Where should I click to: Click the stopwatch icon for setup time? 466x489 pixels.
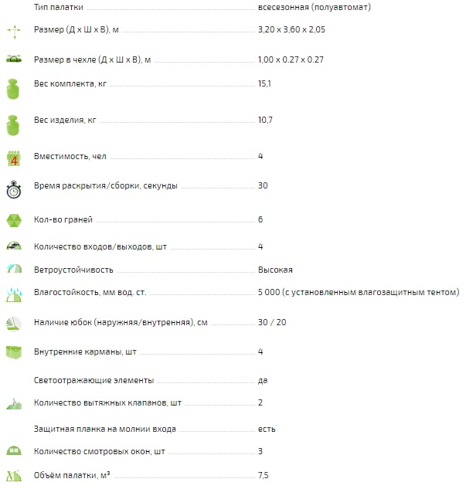pos(14,189)
